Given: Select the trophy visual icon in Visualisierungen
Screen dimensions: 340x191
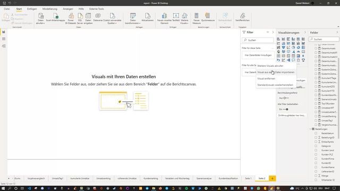Looking at the screenshot, I should coord(303,60).
